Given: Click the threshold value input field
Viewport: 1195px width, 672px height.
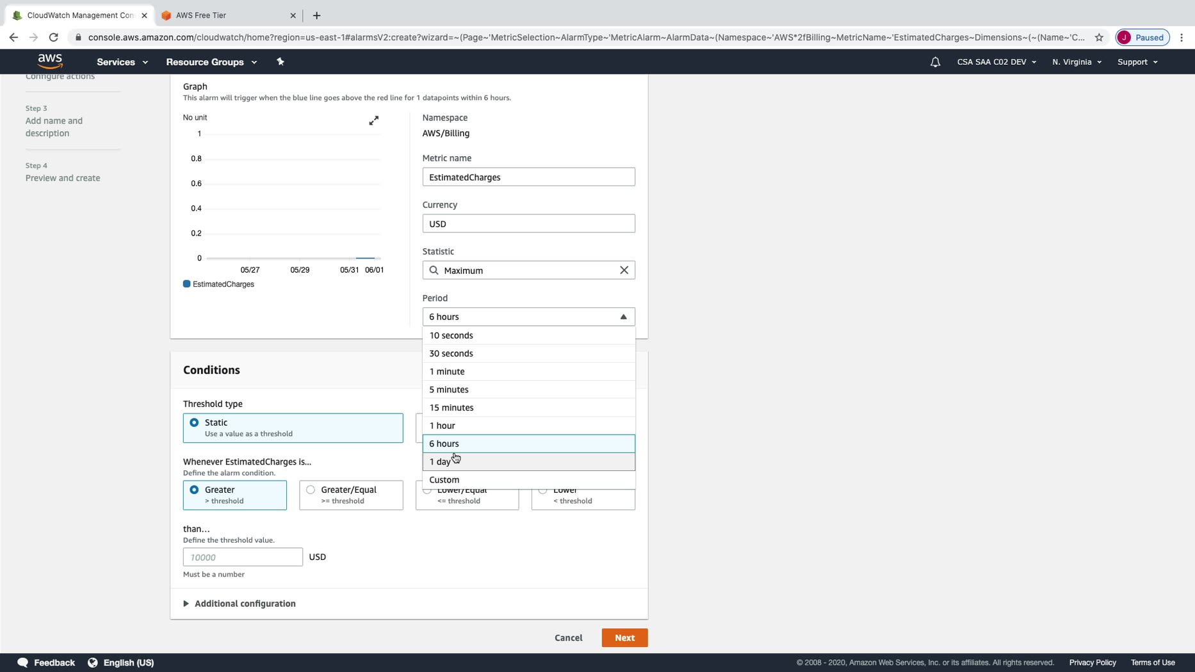Looking at the screenshot, I should (243, 557).
